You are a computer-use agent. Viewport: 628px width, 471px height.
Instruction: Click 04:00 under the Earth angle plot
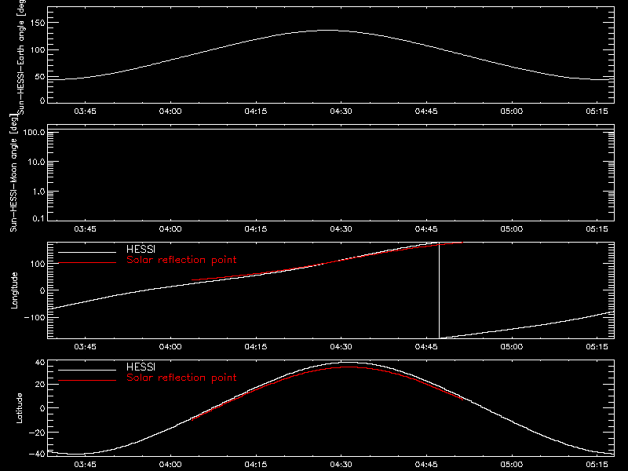tap(170, 111)
